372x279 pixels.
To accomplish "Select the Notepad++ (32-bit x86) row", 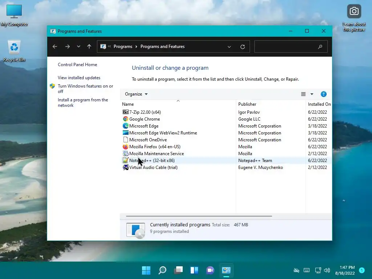I will tap(226, 160).
